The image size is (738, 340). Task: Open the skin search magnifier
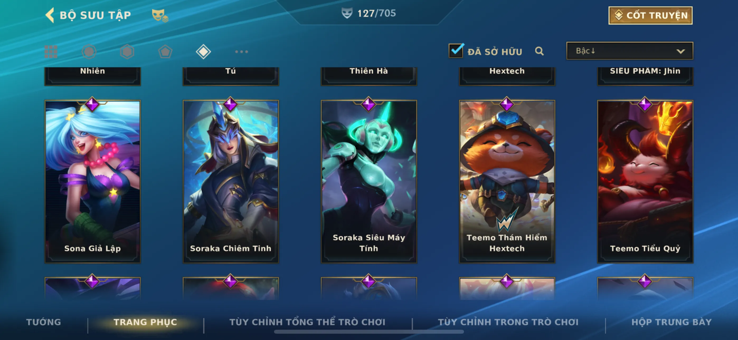tap(539, 51)
